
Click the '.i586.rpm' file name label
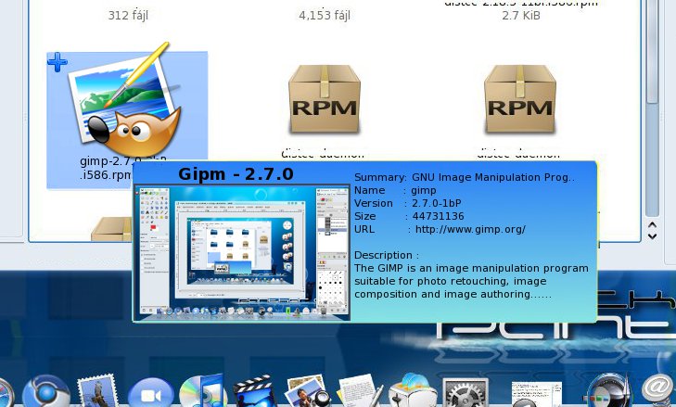point(106,174)
